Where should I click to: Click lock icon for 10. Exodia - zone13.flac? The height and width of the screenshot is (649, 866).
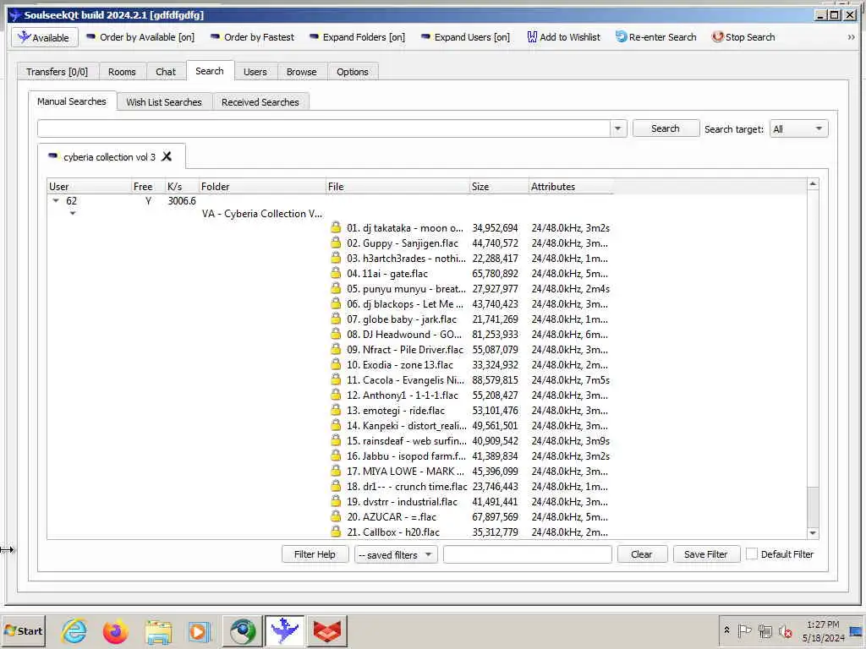pos(336,364)
